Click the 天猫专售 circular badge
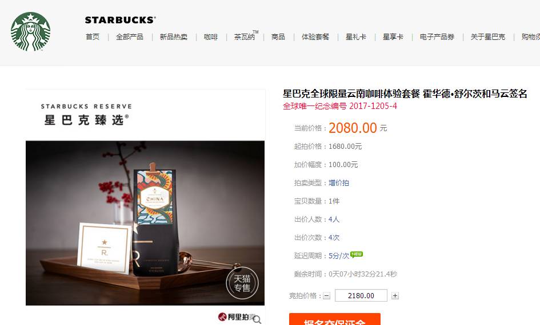Image resolution: width=540 pixels, height=325 pixels. (242, 283)
